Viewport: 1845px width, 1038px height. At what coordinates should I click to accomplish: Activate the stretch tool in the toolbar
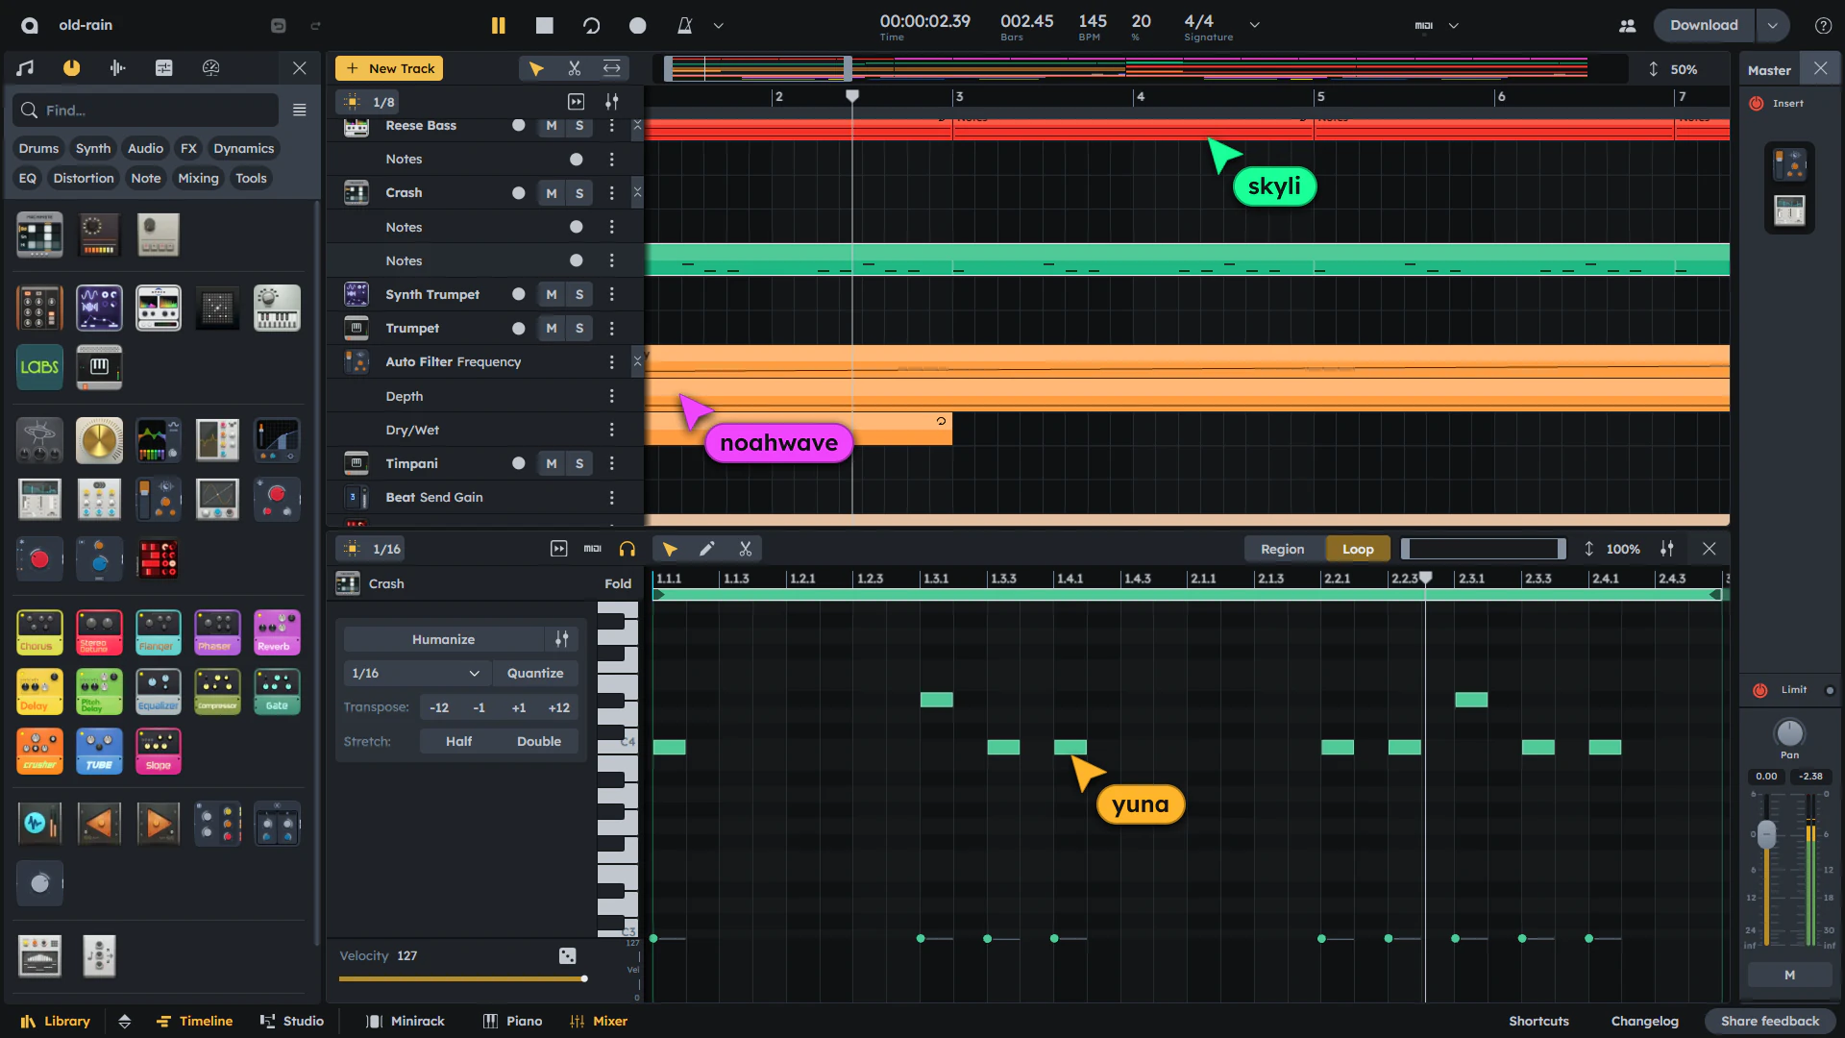(x=611, y=68)
